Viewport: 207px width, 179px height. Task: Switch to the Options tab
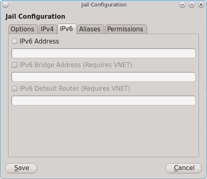point(23,29)
